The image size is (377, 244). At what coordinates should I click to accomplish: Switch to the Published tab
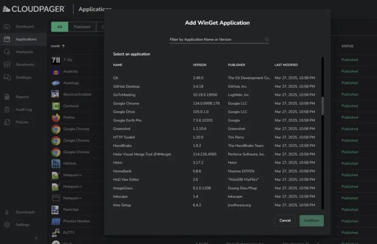pyautogui.click(x=82, y=27)
